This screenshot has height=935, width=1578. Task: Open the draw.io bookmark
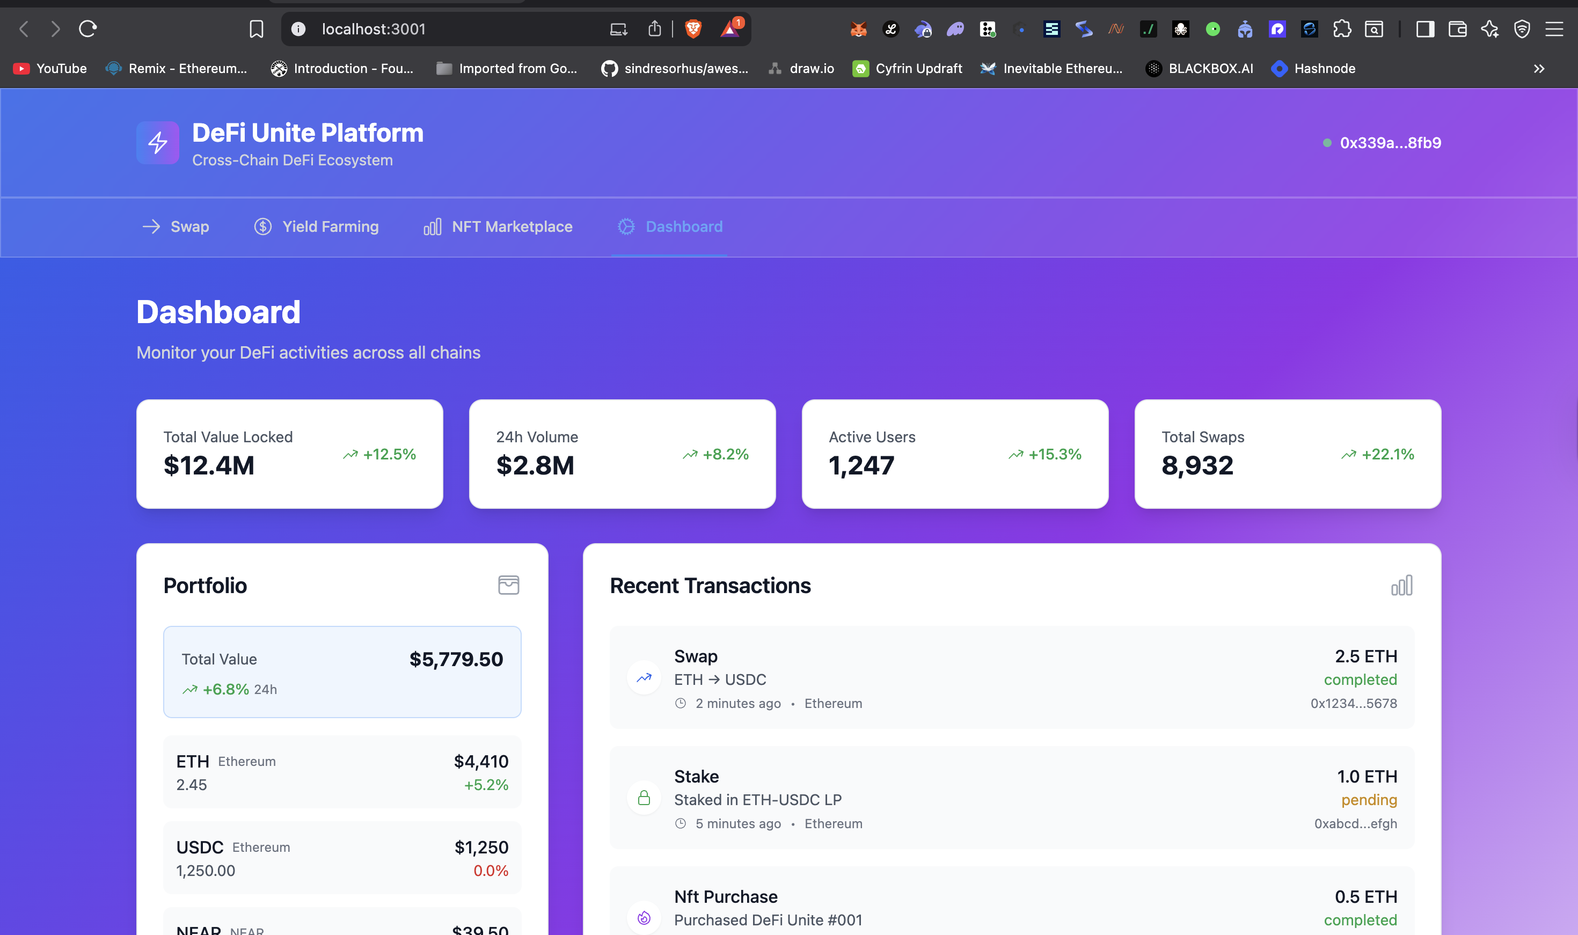click(x=801, y=69)
